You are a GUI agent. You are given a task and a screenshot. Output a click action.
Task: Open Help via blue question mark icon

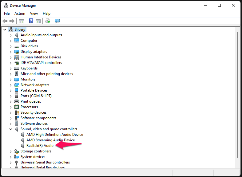pos(31,21)
